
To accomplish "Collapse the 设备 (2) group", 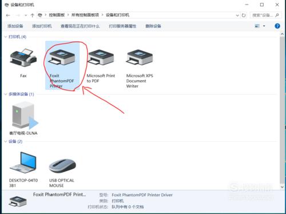I will (6, 141).
